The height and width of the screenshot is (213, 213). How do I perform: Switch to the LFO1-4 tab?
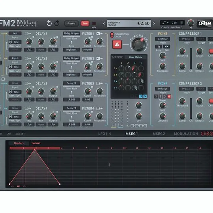pyautogui.click(x=105, y=134)
